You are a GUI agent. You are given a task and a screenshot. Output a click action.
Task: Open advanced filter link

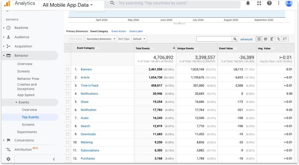click(246, 39)
